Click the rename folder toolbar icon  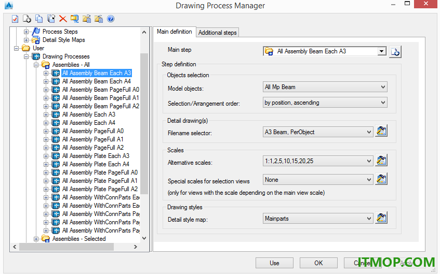coord(75,19)
